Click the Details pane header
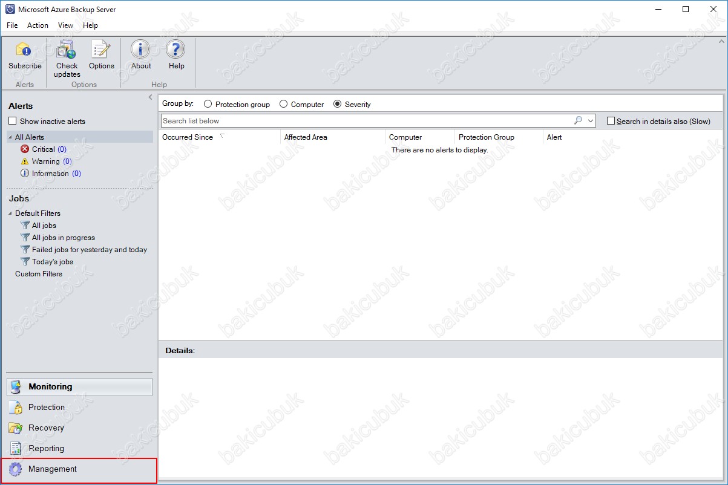Viewport: 728px width, 485px height. click(441, 350)
